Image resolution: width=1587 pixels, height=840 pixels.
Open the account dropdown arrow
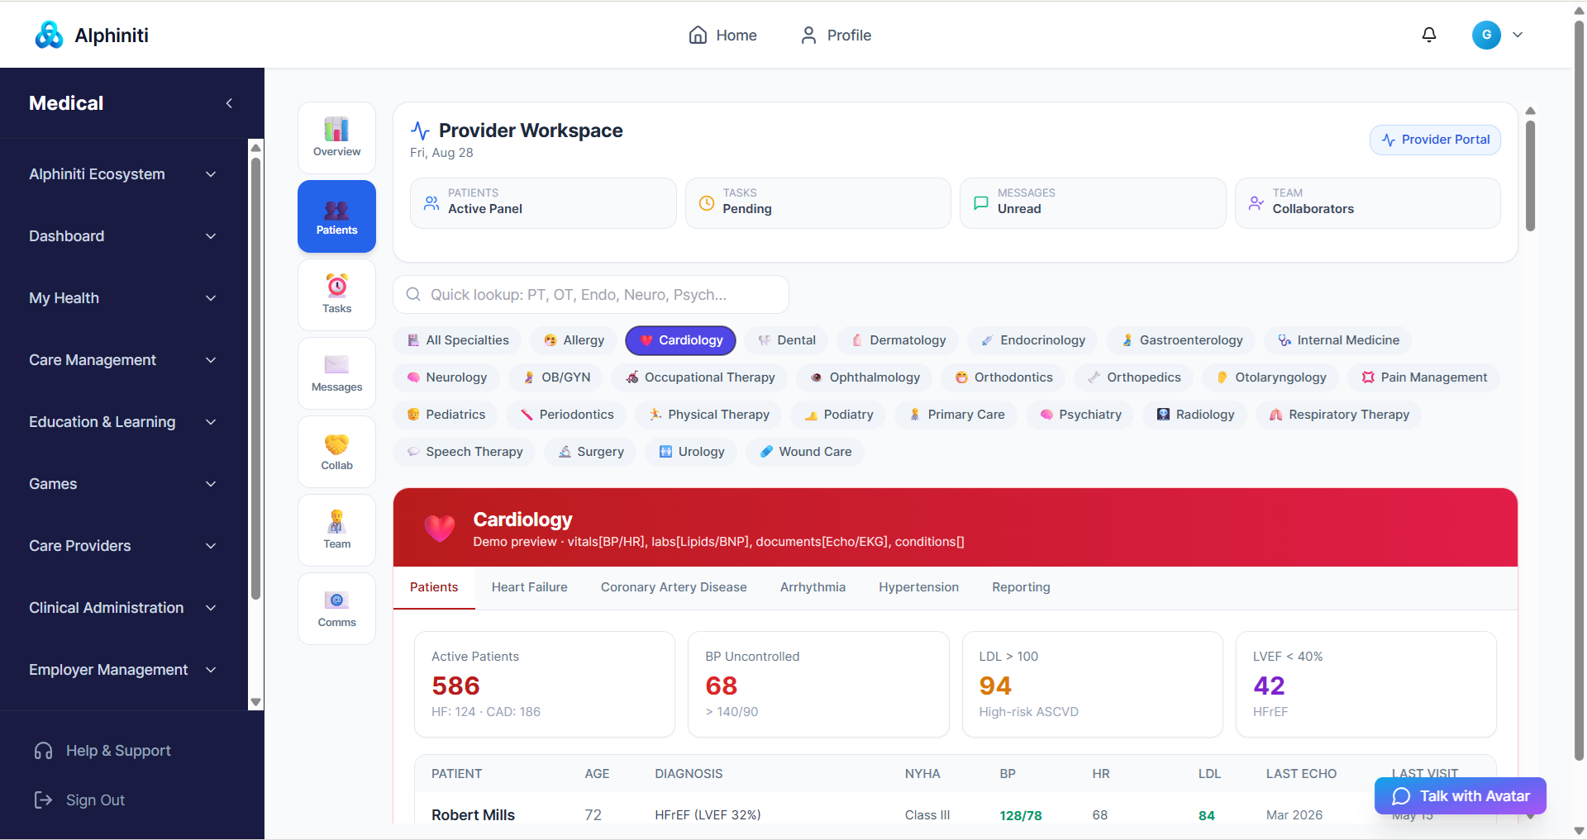pyautogui.click(x=1518, y=35)
